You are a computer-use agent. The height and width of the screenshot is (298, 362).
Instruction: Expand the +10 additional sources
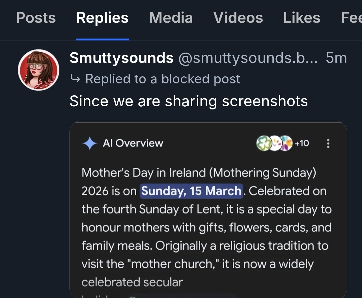302,143
